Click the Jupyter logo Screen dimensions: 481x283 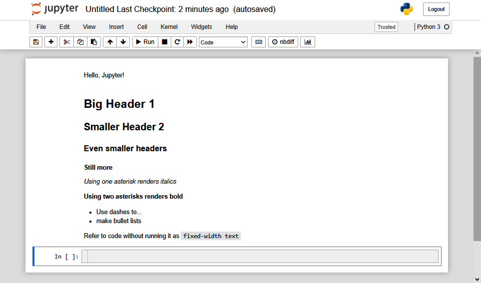click(x=54, y=9)
